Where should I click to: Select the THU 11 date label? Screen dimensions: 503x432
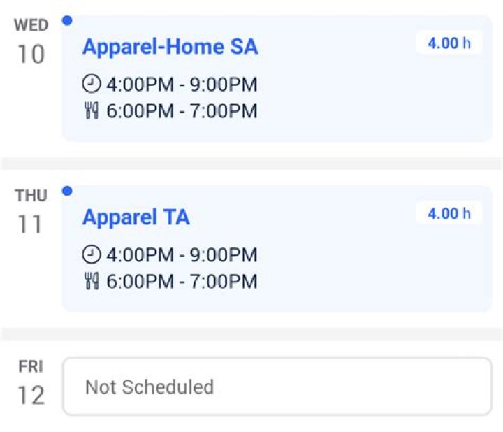pyautogui.click(x=31, y=212)
